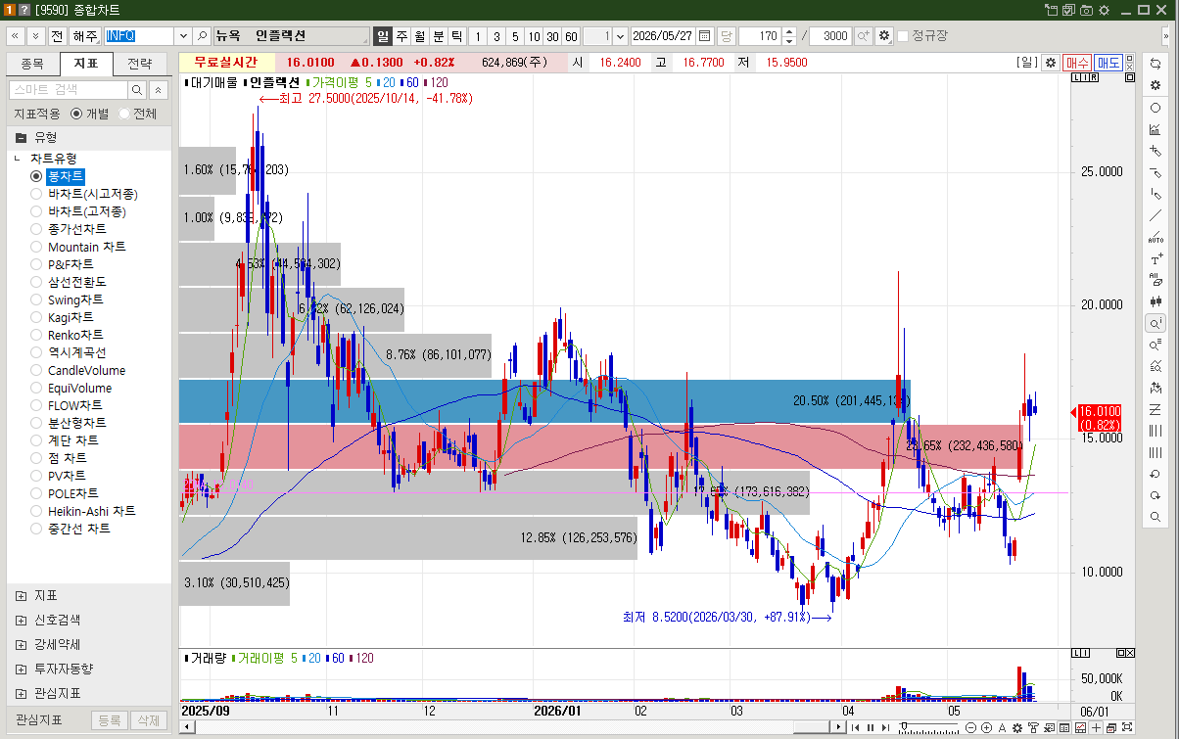Expand the 관심지표 tree section

pos(21,693)
